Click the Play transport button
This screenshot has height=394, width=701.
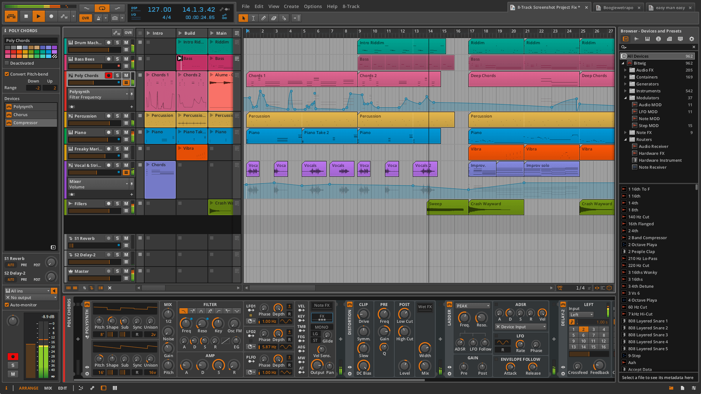tap(38, 16)
